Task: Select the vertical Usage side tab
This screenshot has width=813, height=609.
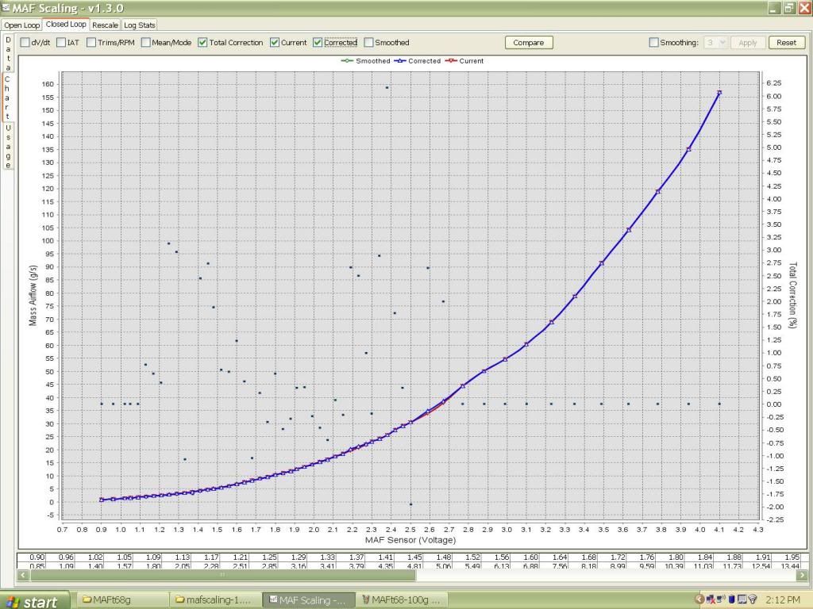Action: coord(8,147)
